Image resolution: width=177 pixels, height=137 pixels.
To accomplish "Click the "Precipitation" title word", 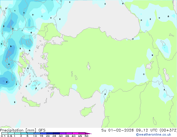I will tap(12, 130).
